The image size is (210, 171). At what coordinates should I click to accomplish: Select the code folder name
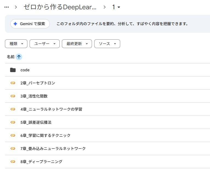point(25,70)
